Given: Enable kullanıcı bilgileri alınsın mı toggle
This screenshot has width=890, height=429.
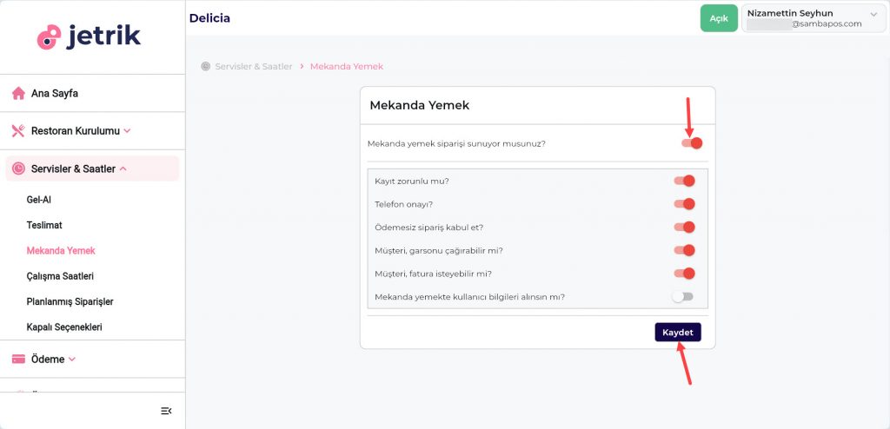Looking at the screenshot, I should tap(683, 297).
